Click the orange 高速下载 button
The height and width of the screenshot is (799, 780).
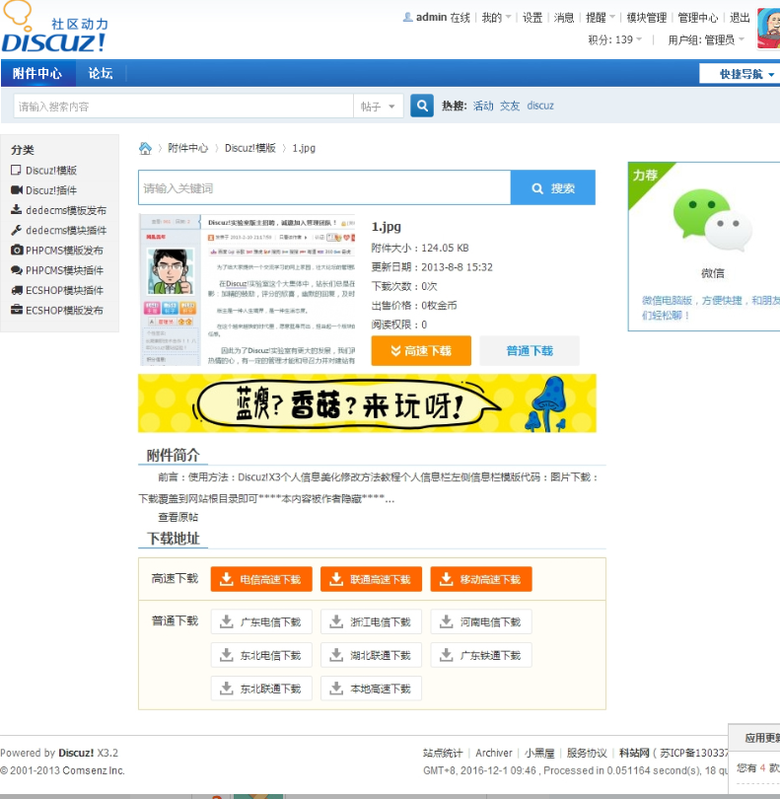pyautogui.click(x=421, y=350)
